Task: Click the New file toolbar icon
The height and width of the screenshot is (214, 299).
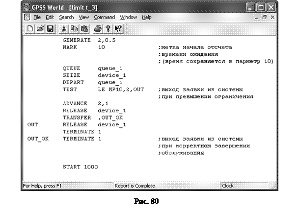Action: (30, 29)
